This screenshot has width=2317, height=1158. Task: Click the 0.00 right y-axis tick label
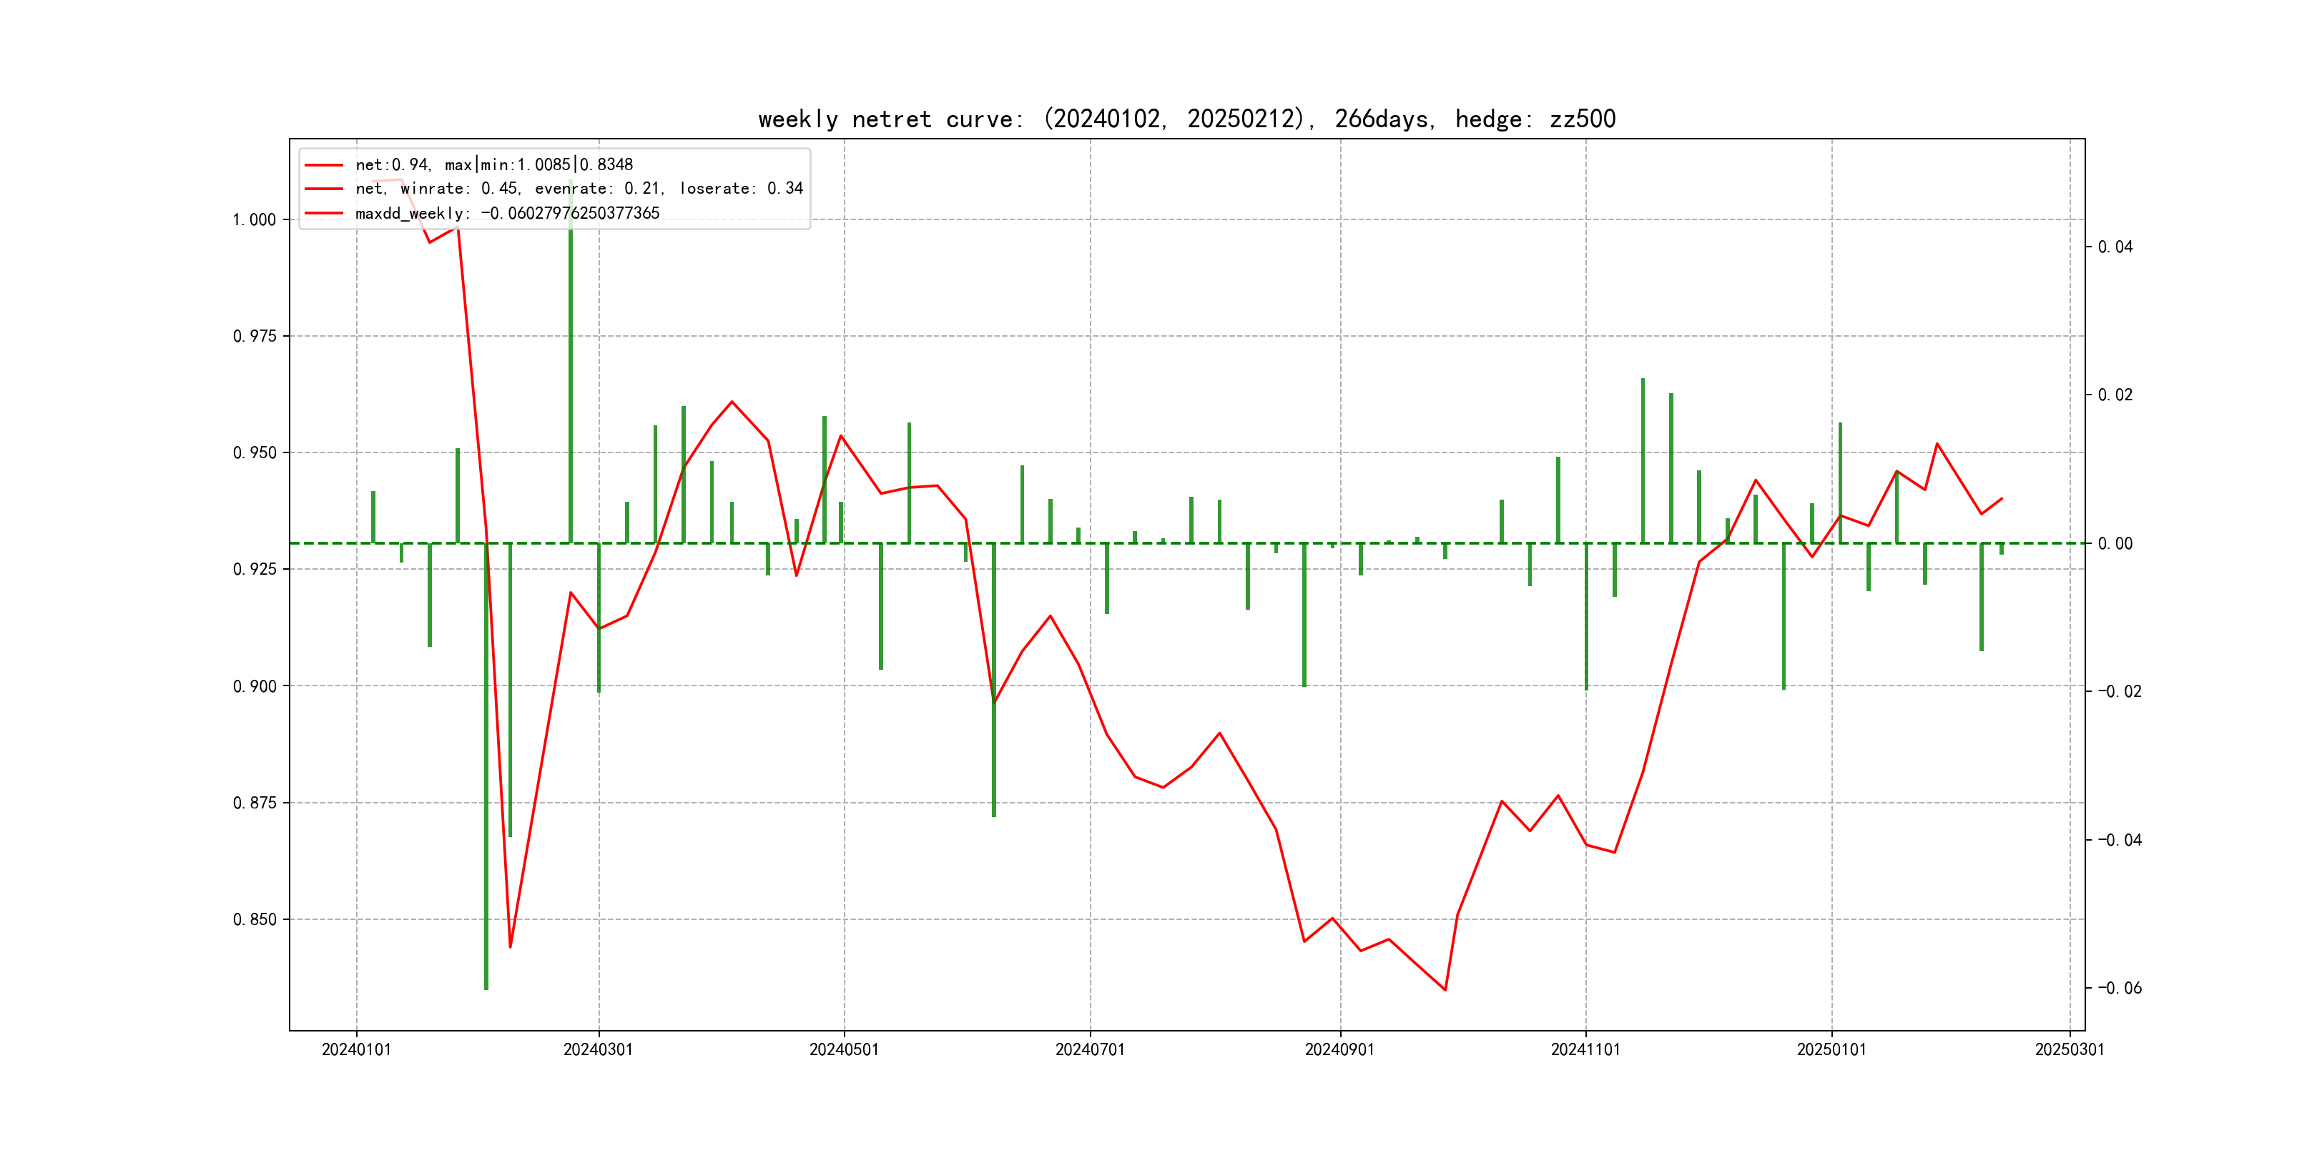click(x=2115, y=544)
